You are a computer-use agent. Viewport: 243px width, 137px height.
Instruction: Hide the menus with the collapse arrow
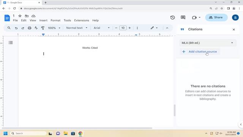167,28
